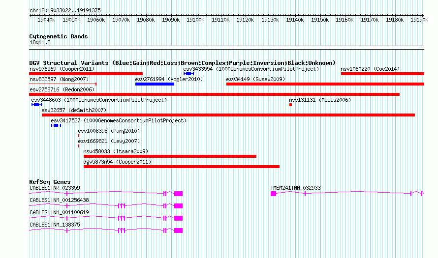Click the 18q11.2 band label
This screenshot has width=438, height=258.
click(x=40, y=43)
